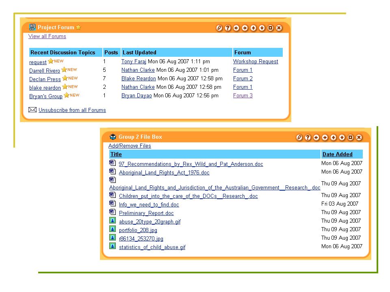
Task: Click the Word icon beside Aboriginal_Land_Rights_Act_1976.doc
Action: point(113,171)
